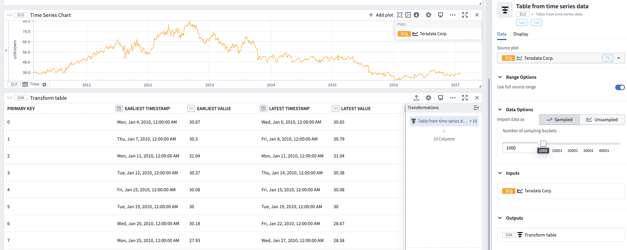Screen dimensions: 627x250
Task: Click the Latest Value column number icon
Action: coord(335,108)
